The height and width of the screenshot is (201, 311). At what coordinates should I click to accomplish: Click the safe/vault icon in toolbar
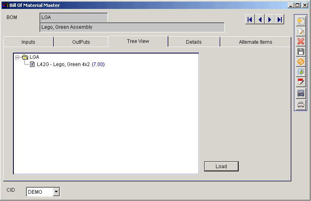click(x=300, y=93)
